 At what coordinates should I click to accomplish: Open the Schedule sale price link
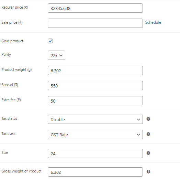[153, 22]
